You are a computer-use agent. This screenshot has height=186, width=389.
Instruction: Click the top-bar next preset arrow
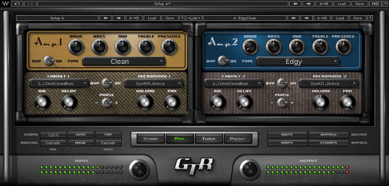(308, 3)
